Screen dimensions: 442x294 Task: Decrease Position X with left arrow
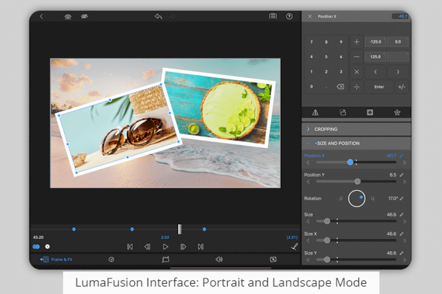[308, 162]
